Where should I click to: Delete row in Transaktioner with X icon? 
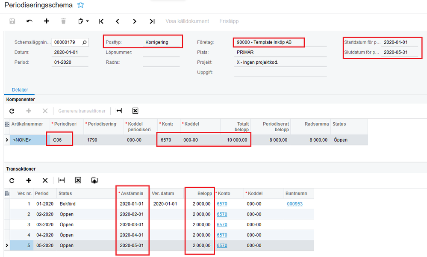pyautogui.click(x=45, y=180)
